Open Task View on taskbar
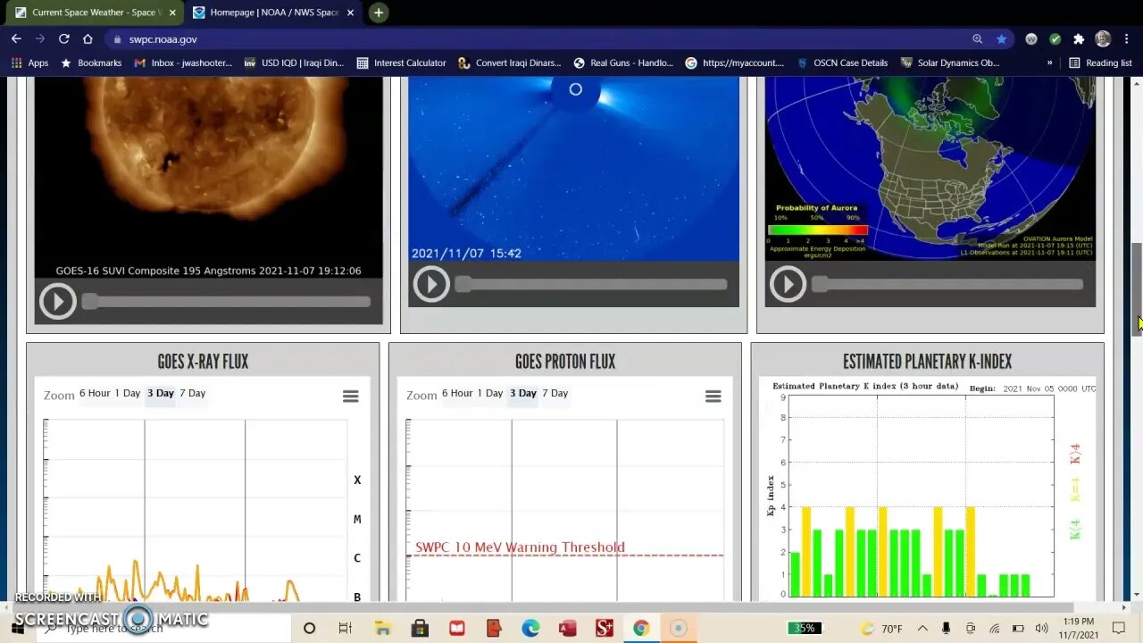This screenshot has width=1143, height=643. pyautogui.click(x=346, y=629)
